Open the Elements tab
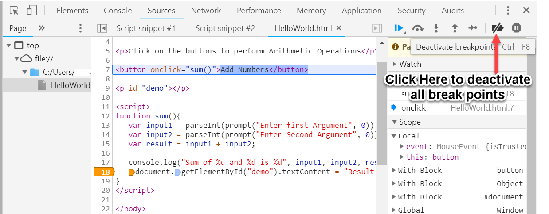The image size is (549, 214). 72,10
